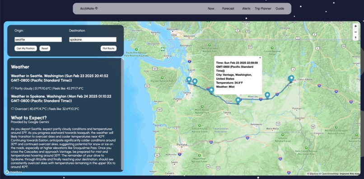The image size is (364, 179).
Task: Click the Improve this map link
Action: (350, 174)
